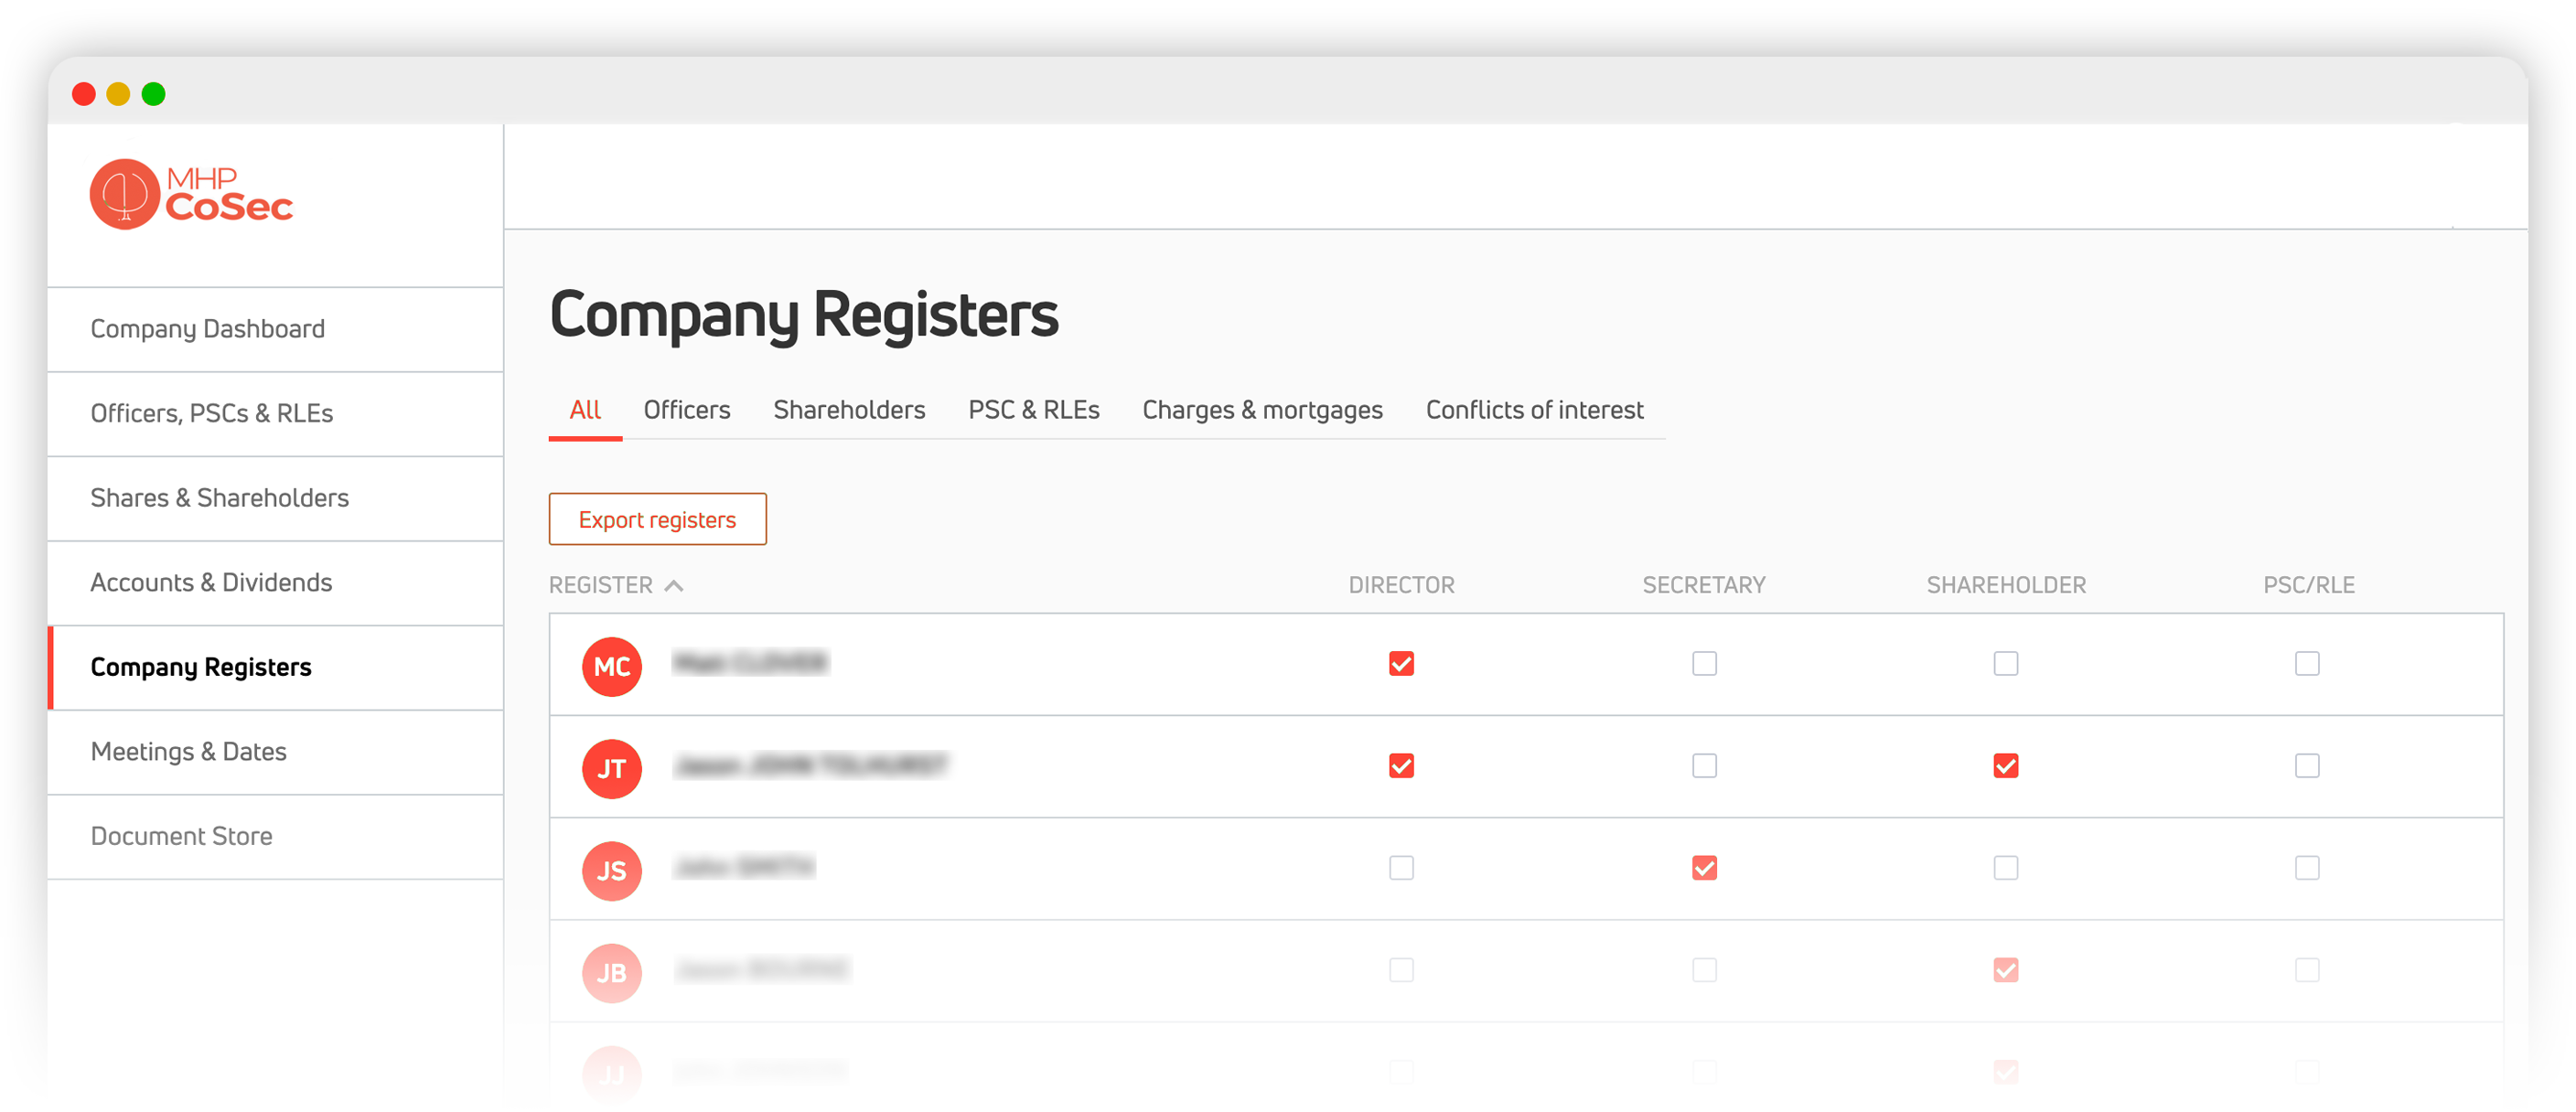Click the PSC/RLE column header
This screenshot has height=1112, width=2576.
tap(2308, 585)
